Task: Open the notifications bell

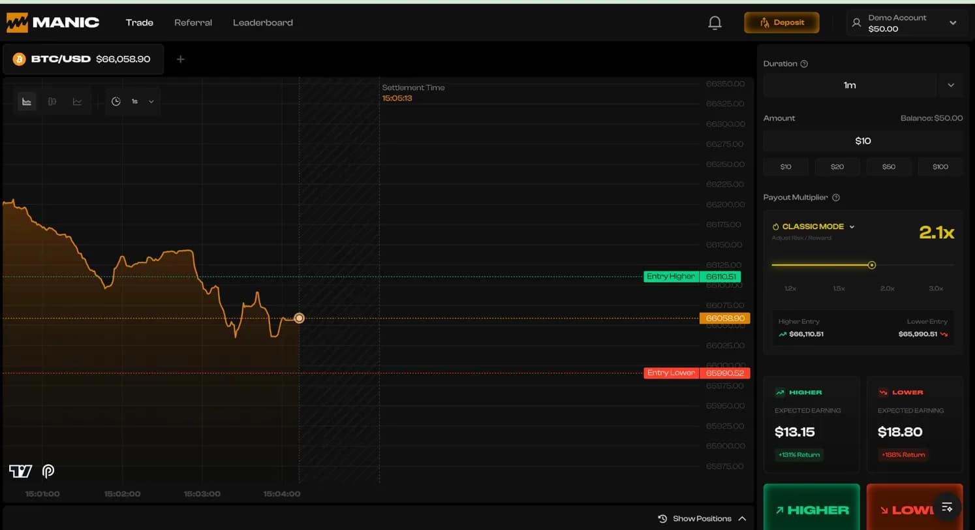Action: click(x=715, y=23)
